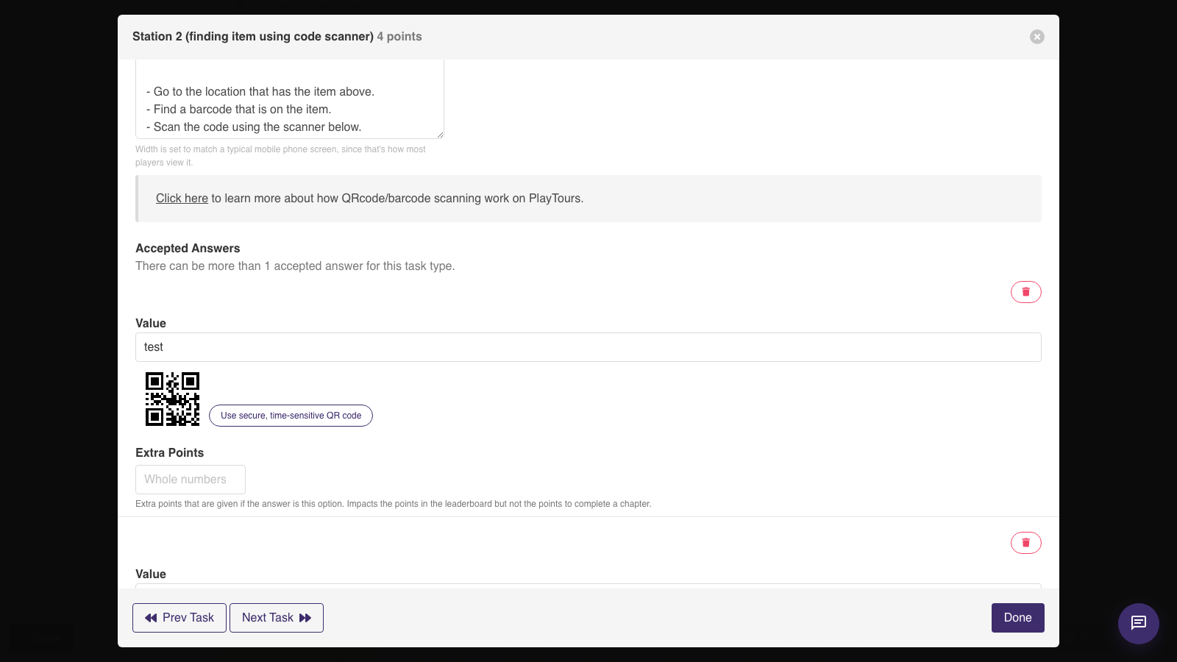Image resolution: width=1177 pixels, height=662 pixels.
Task: Click the 'Extra Points' label
Action: click(169, 453)
